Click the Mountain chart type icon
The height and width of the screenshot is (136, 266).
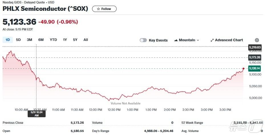point(176,40)
